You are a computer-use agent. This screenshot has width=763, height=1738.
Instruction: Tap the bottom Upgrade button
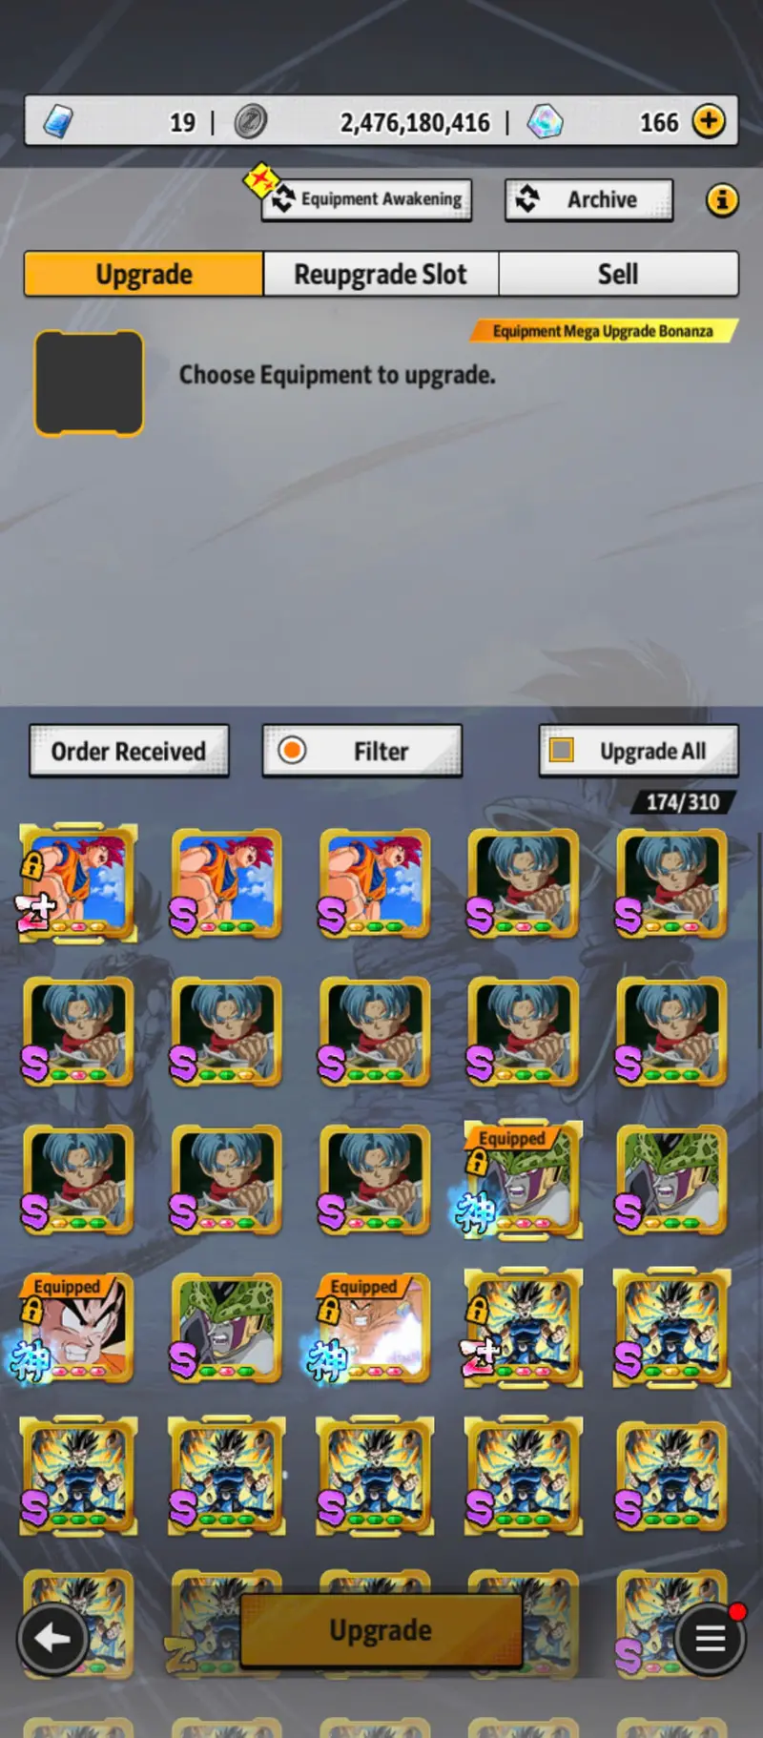381,1630
